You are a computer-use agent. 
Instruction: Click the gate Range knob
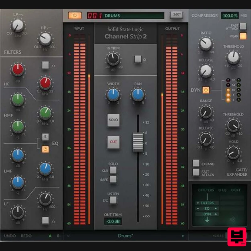[x=206, y=112]
